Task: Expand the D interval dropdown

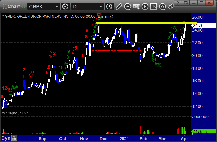Action: tap(101, 7)
